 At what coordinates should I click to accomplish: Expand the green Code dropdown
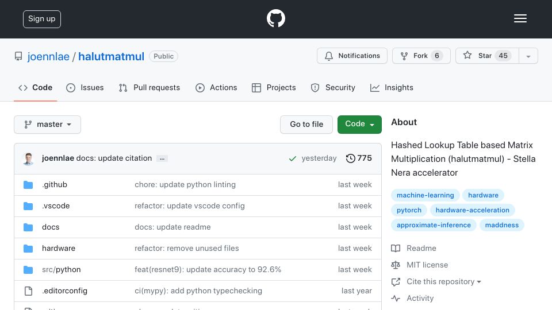coord(359,125)
